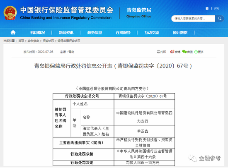Click the home icon in navigation bar

13,32
